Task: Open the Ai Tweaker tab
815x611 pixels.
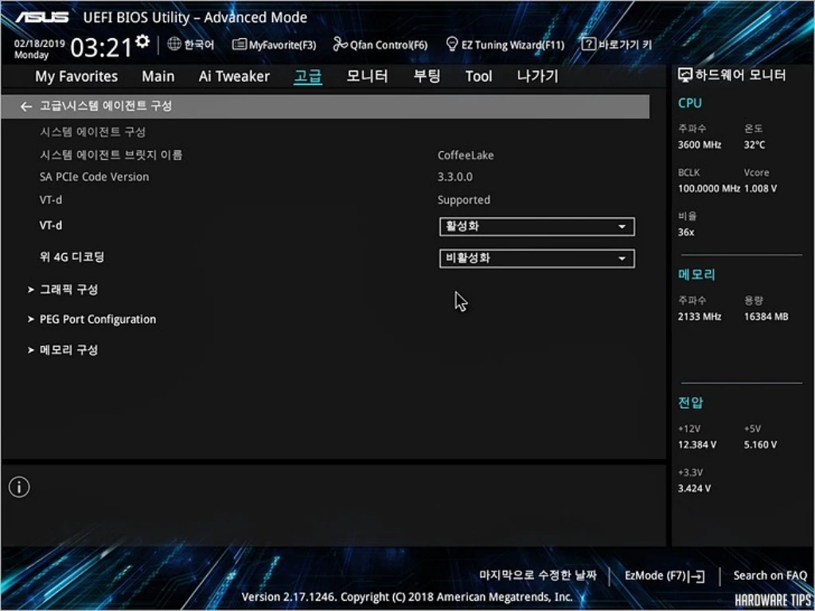Action: [234, 76]
